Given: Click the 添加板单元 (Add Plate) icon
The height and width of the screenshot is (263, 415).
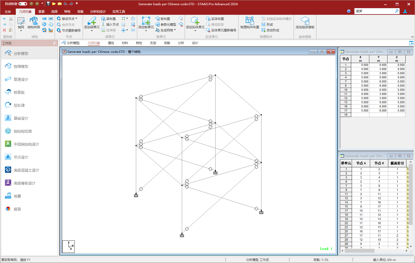Looking at the screenshot, I should [x=146, y=21].
